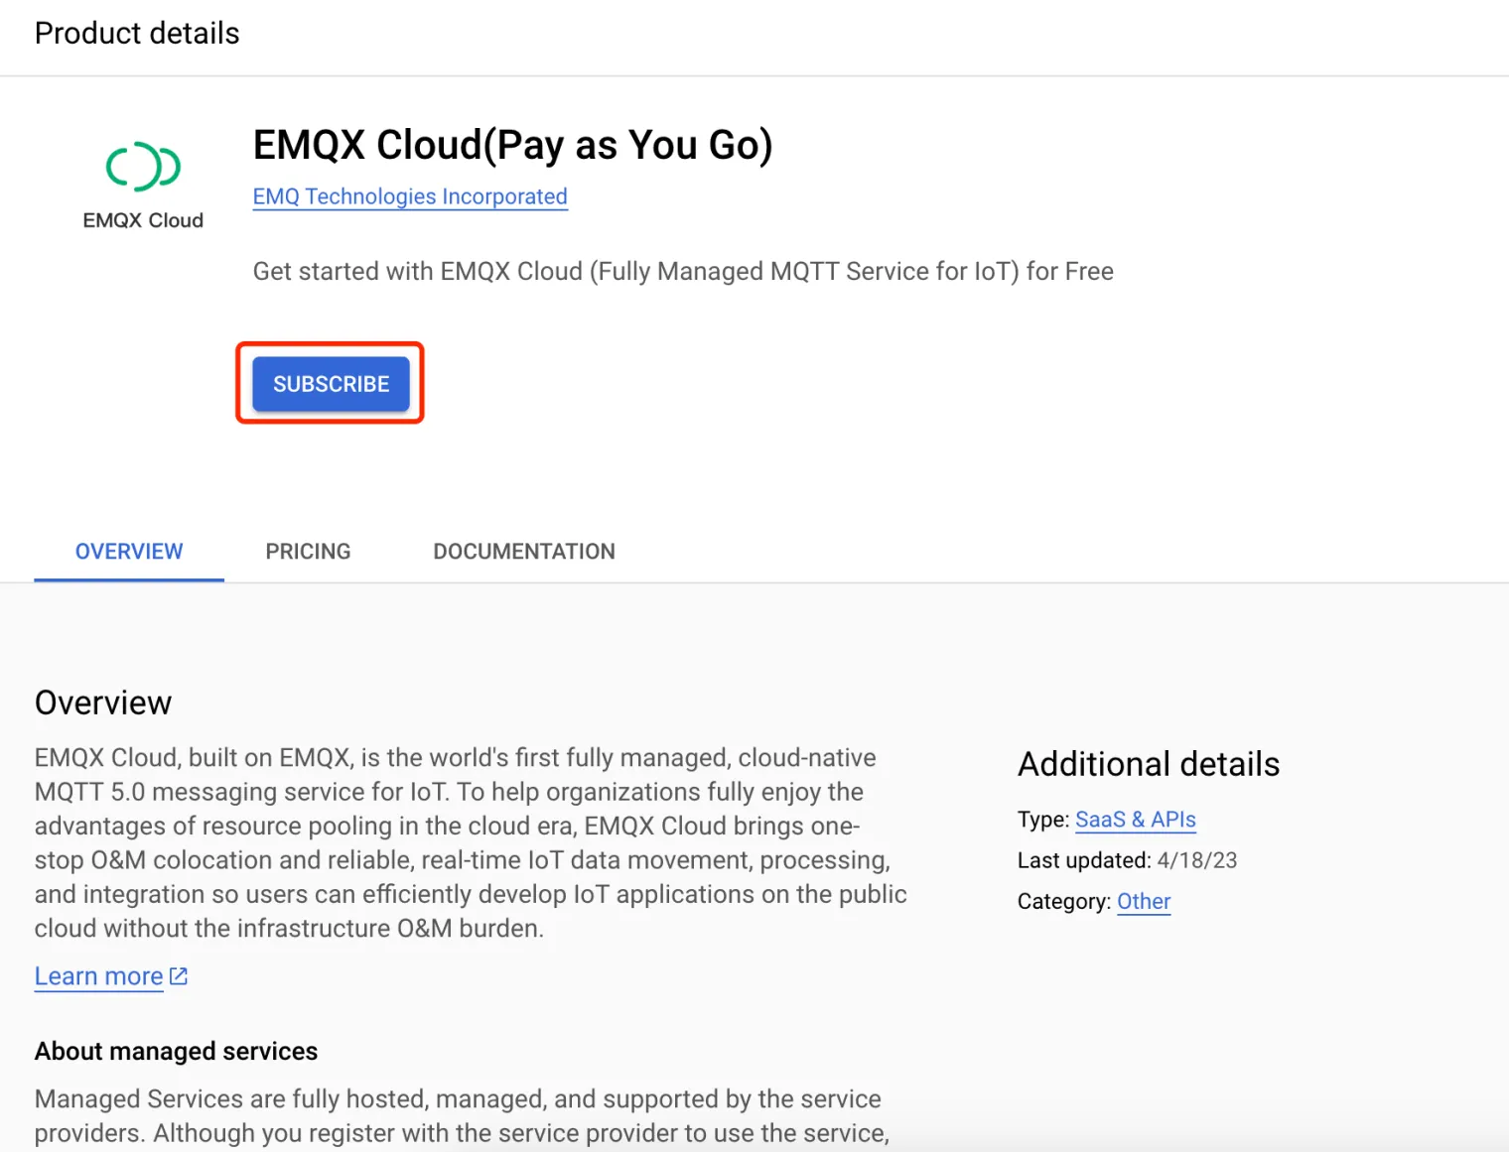Click the Additional details heading
This screenshot has width=1509, height=1152.
coord(1149,764)
